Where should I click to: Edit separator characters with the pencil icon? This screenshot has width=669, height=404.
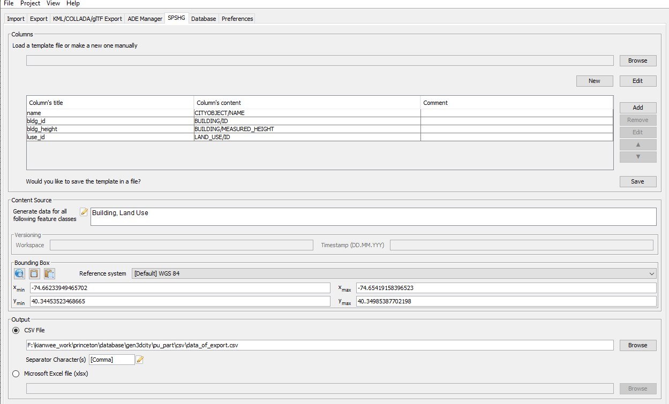(x=140, y=360)
